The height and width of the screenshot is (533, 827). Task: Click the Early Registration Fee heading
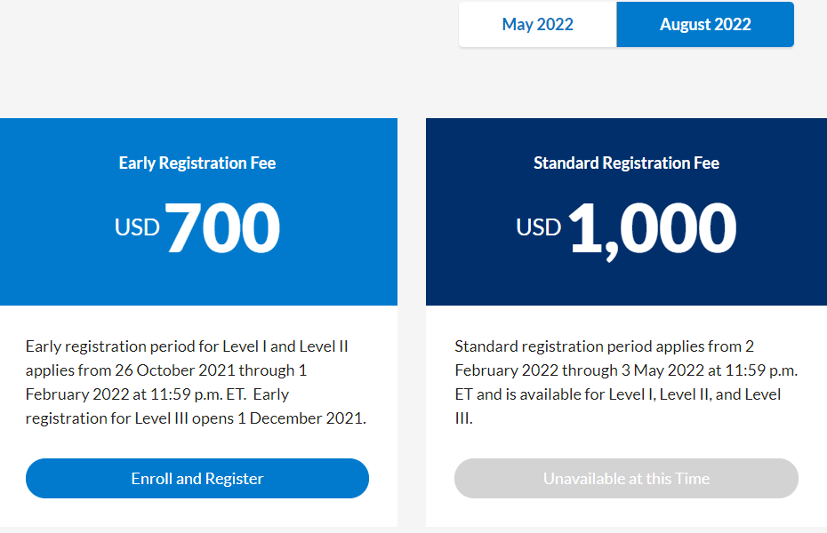tap(197, 163)
